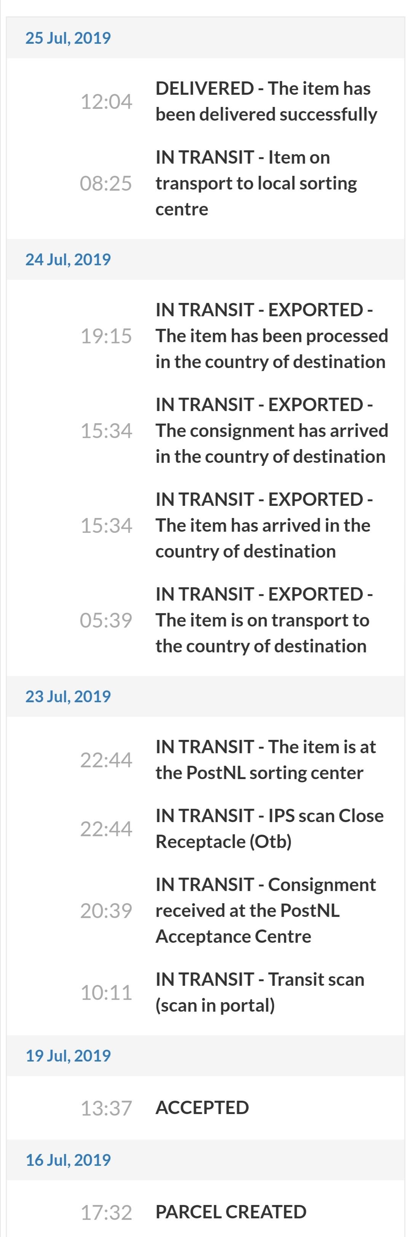
Task: Select the 16 Jul, 2019 date header
Action: pyautogui.click(x=205, y=1160)
